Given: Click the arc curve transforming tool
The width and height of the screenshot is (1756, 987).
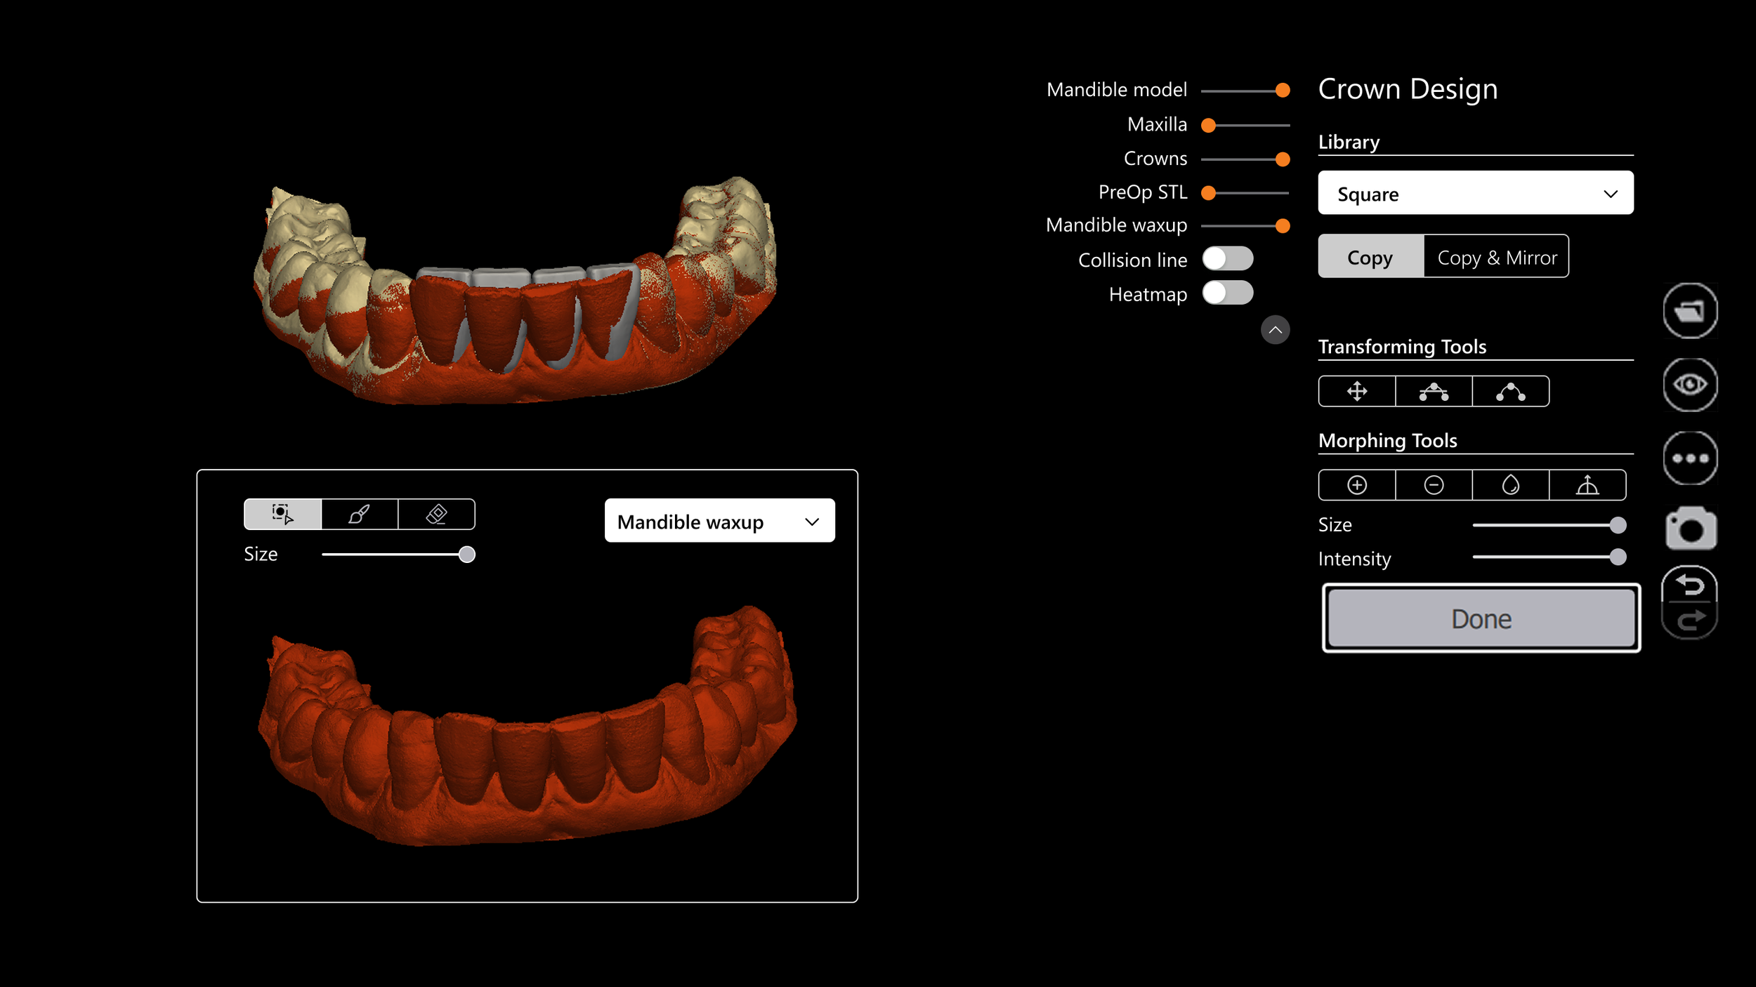Looking at the screenshot, I should [1510, 391].
